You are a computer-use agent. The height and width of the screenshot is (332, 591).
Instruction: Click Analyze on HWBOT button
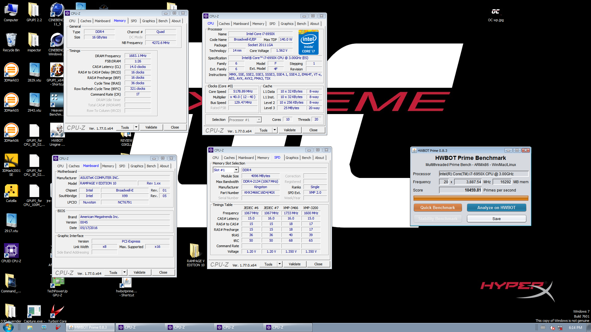click(496, 207)
